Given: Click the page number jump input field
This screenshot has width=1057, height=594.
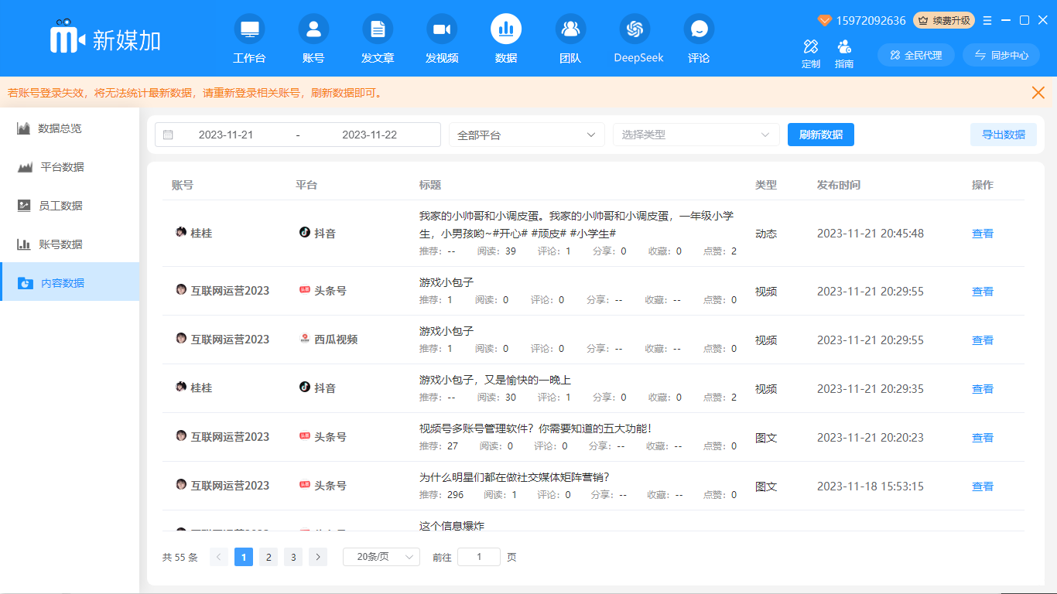Looking at the screenshot, I should [x=479, y=557].
